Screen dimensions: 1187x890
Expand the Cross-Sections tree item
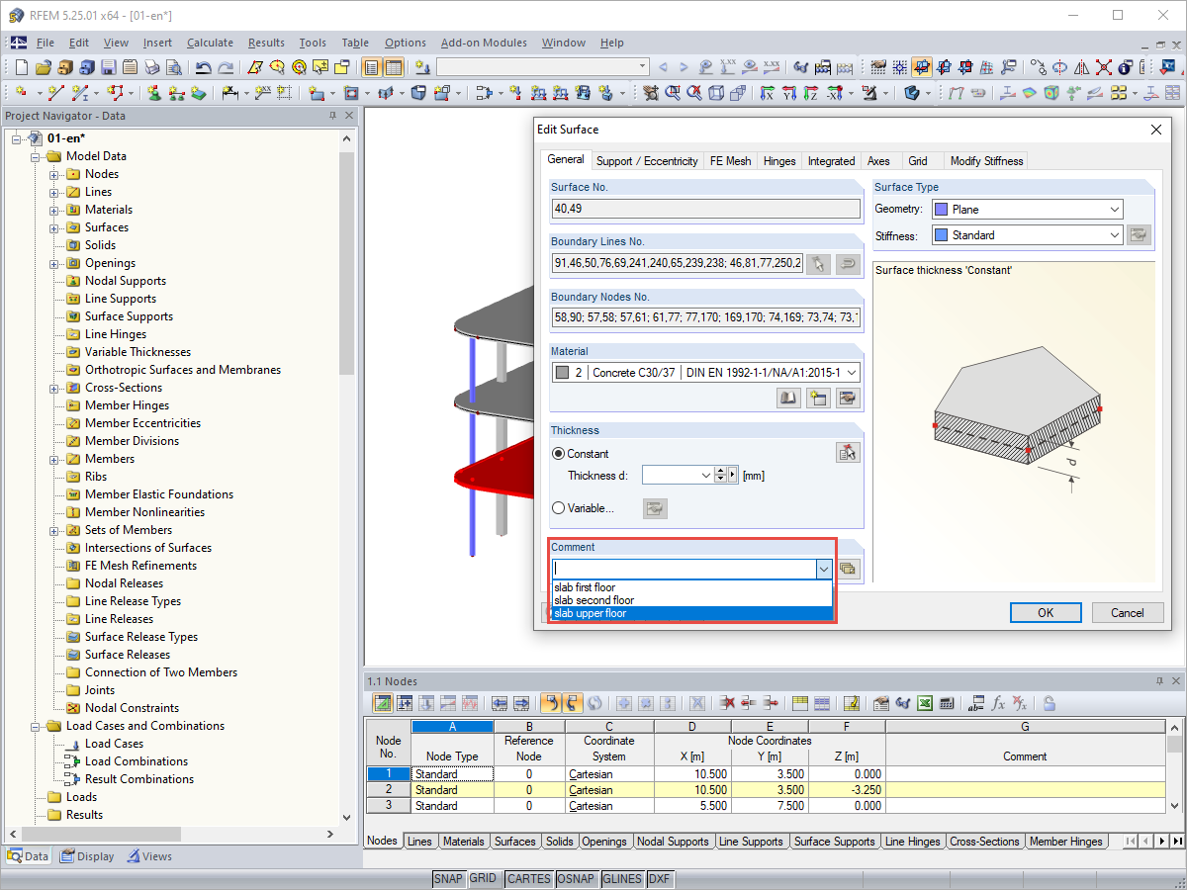[x=54, y=388]
